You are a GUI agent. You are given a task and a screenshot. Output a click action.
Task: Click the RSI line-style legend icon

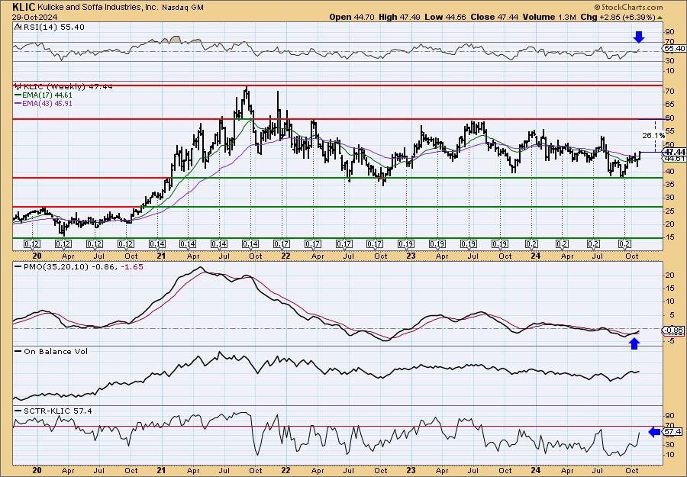18,27
